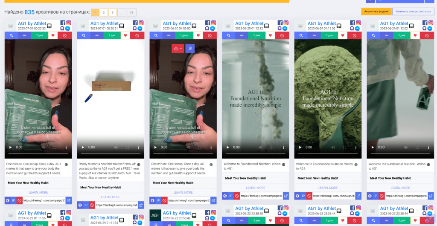The image size is (437, 226).
Task: Toggle mute on the green powder scoop video
Action: pos(333,147)
